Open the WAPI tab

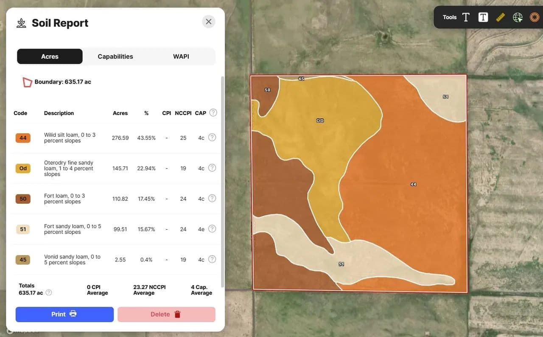pos(181,56)
